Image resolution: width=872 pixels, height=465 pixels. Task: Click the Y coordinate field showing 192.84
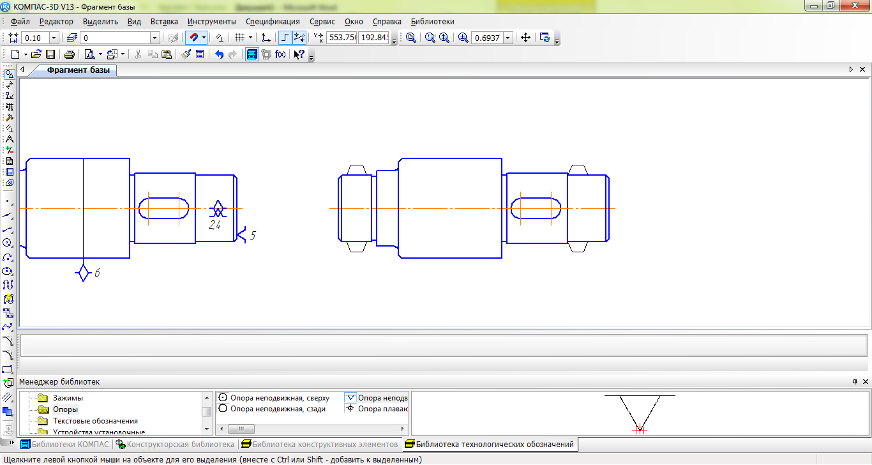(x=374, y=38)
